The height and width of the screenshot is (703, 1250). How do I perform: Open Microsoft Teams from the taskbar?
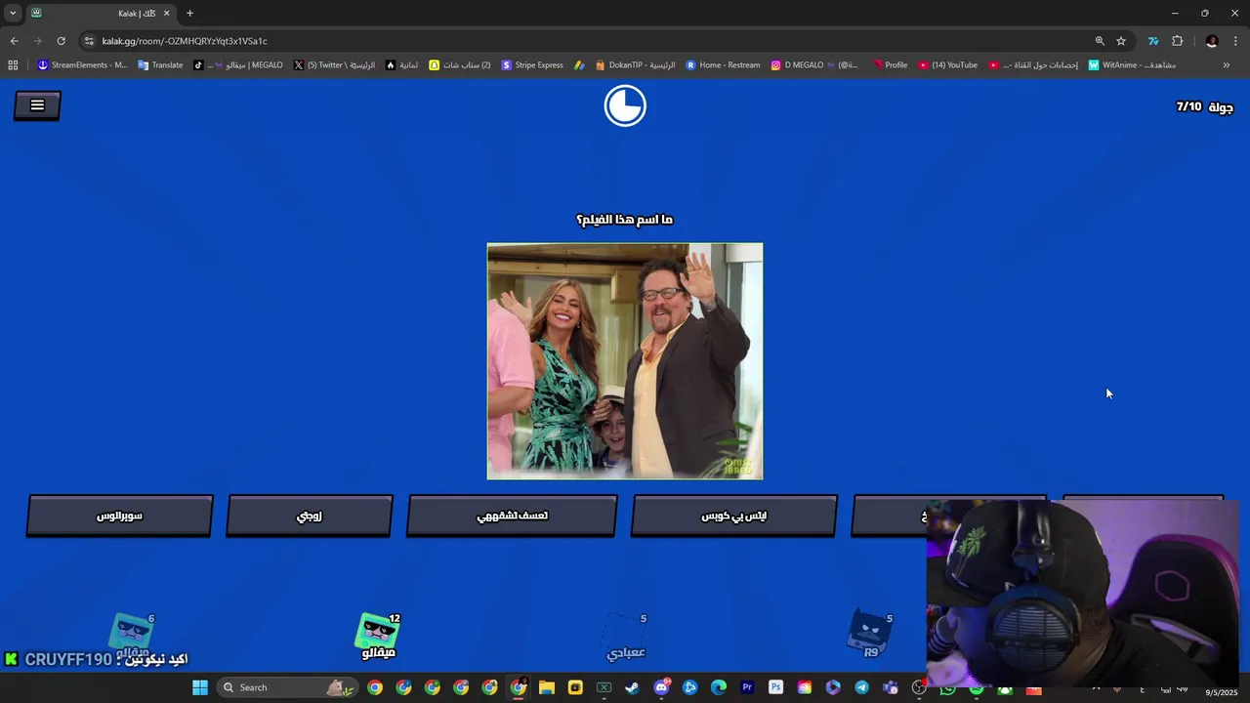(890, 687)
